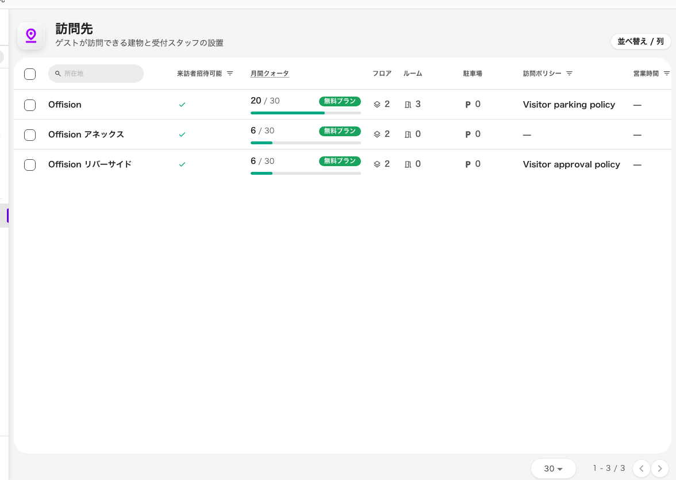Open the rows-per-page 30 dropdown

point(553,469)
